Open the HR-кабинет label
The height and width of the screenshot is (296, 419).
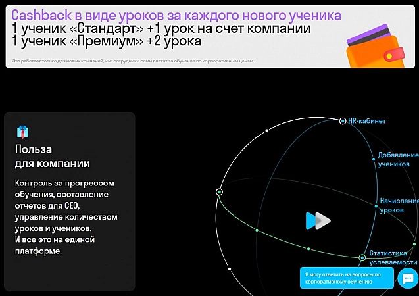click(367, 121)
